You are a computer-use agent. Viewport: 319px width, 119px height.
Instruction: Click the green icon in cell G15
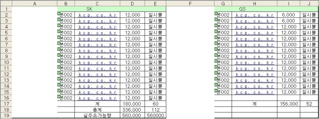click(x=216, y=91)
